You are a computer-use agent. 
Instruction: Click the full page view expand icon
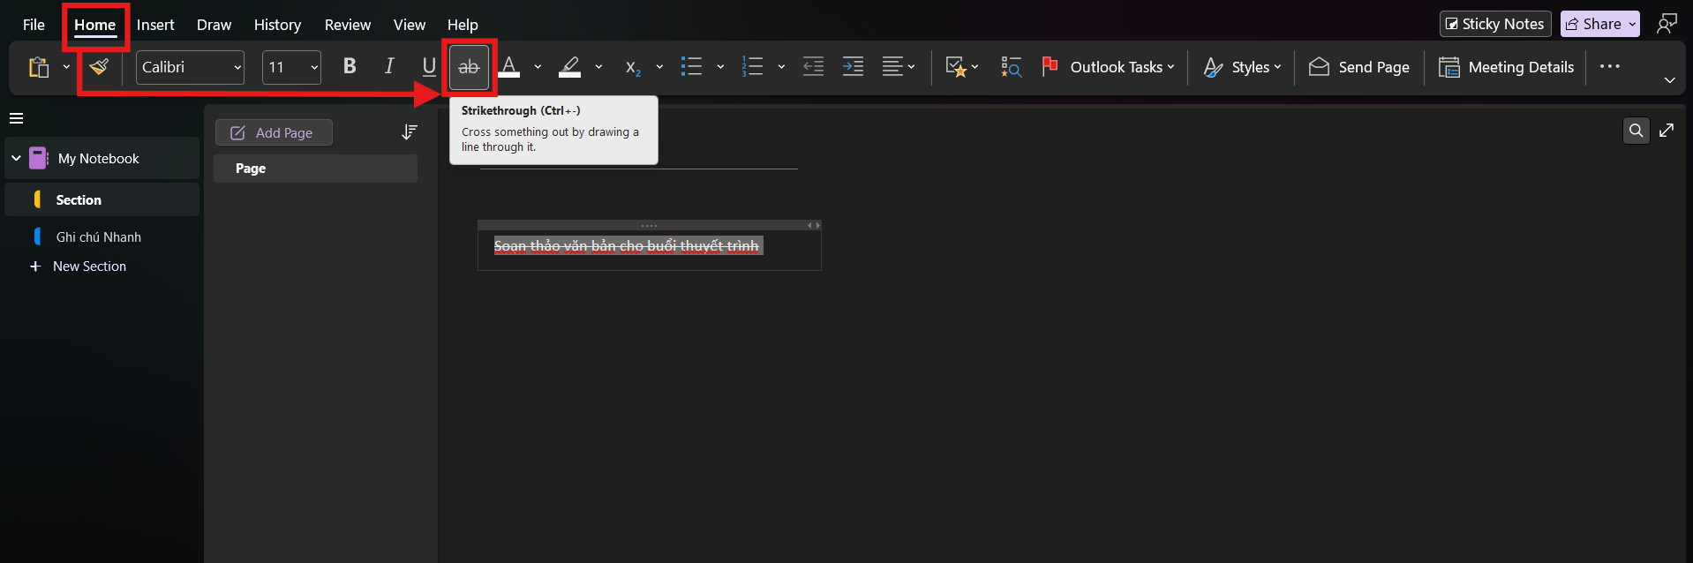[1667, 131]
